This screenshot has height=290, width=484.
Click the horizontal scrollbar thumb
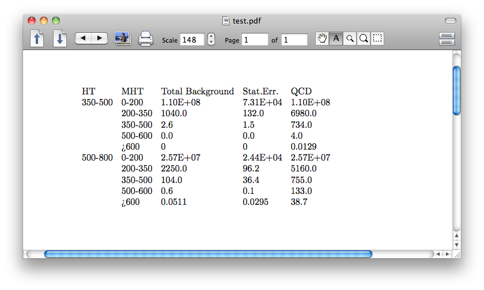pyautogui.click(x=209, y=254)
